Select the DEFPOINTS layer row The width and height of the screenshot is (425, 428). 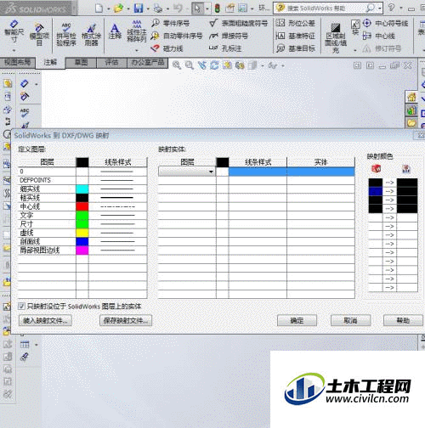tap(82, 180)
